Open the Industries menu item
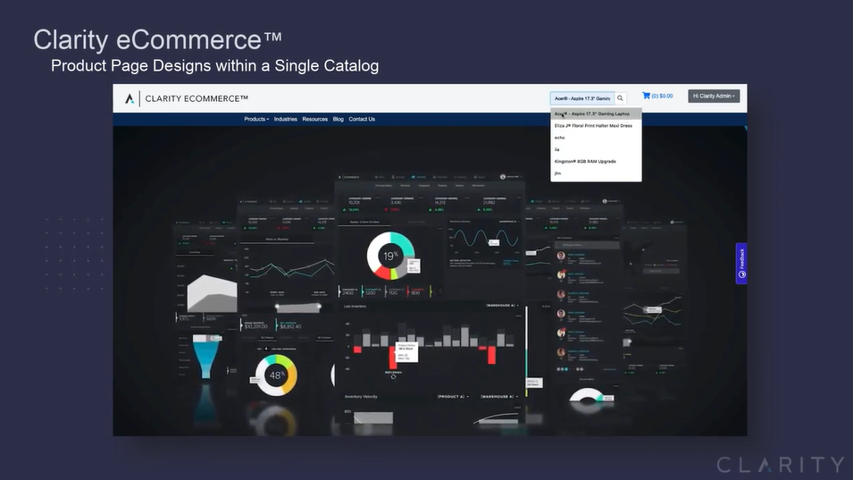 point(286,119)
